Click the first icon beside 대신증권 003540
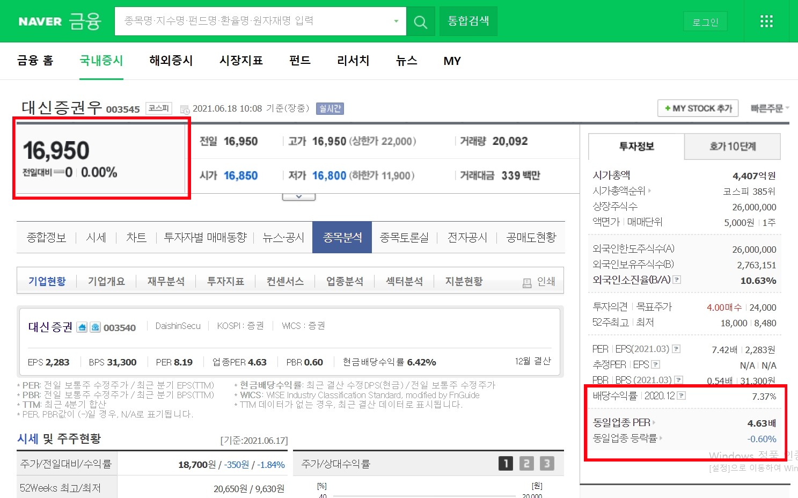This screenshot has width=798, height=498. point(82,327)
